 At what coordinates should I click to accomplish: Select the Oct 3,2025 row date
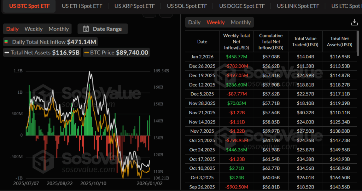(202, 178)
